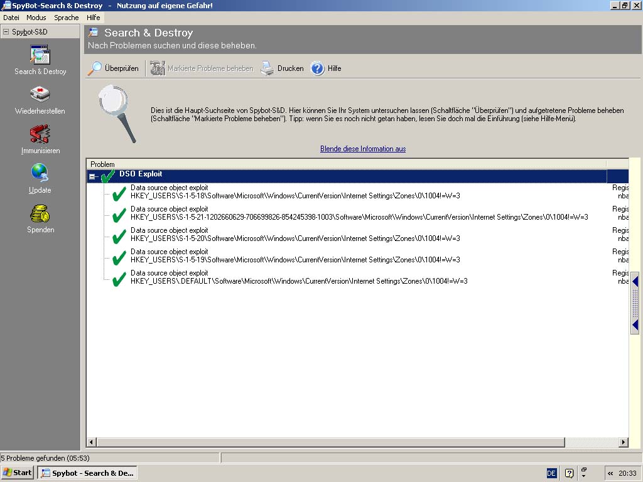Expand hidden tray icons chevron
643x482 pixels.
[x=610, y=473]
